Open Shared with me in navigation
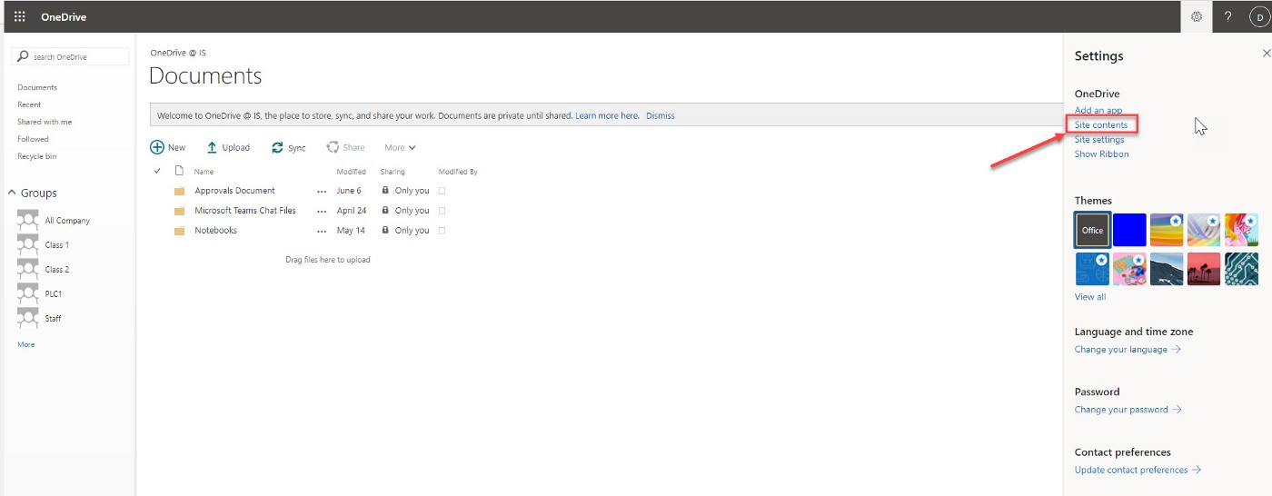Screen dimensions: 1272x496 [x=45, y=122]
